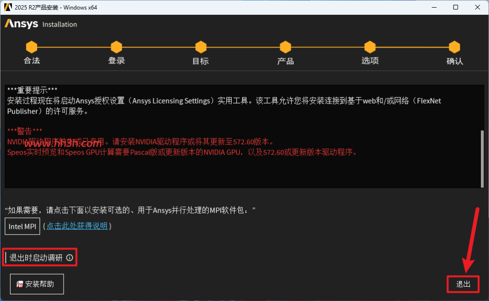489x301 pixels.
Task: Click the 选项 step hexagon
Action: click(370, 47)
